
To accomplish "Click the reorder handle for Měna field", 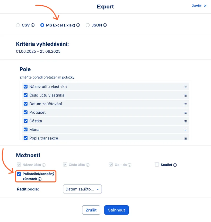I will click(x=185, y=130).
